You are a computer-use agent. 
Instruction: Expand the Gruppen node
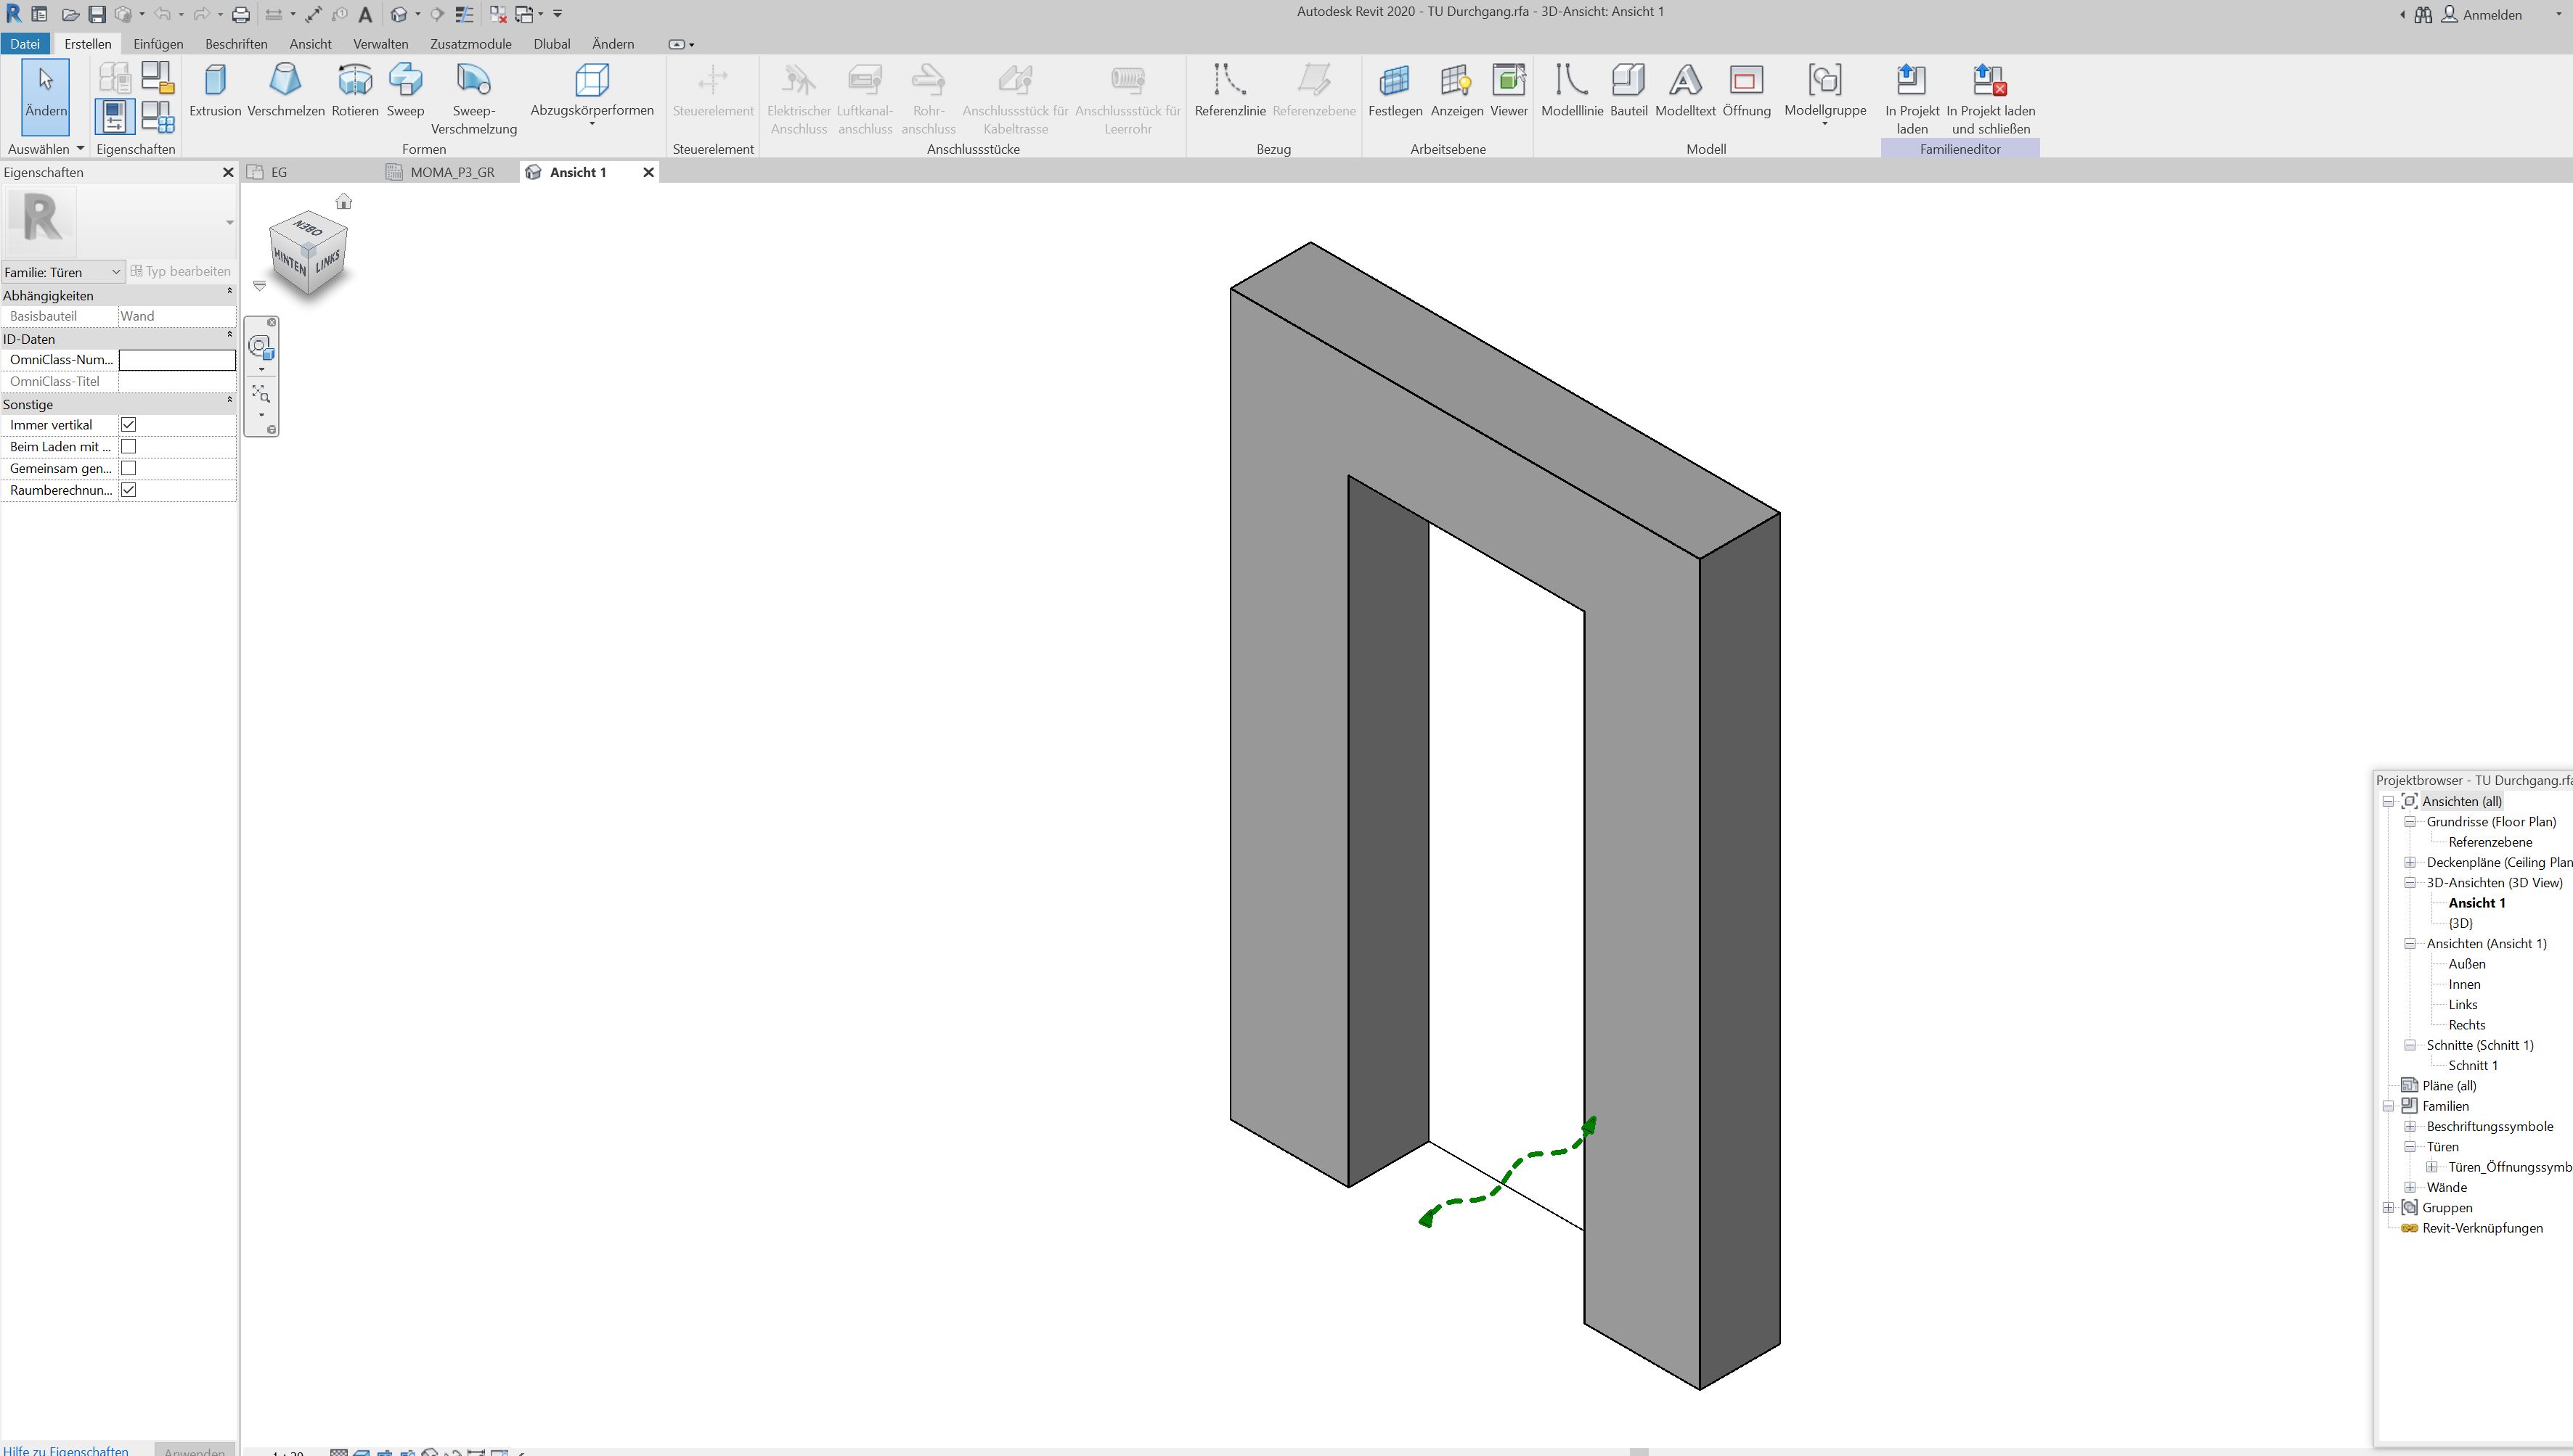click(x=2389, y=1208)
